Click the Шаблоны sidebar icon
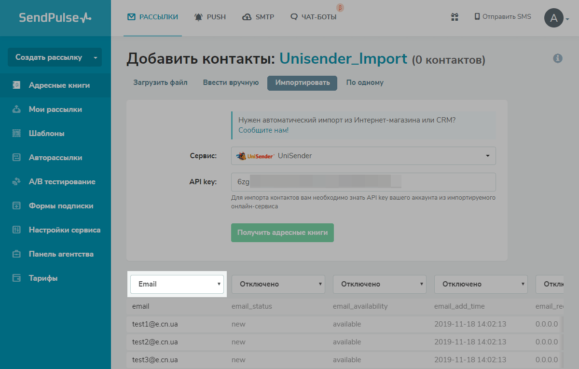Screen dimensions: 579x369 point(16,134)
